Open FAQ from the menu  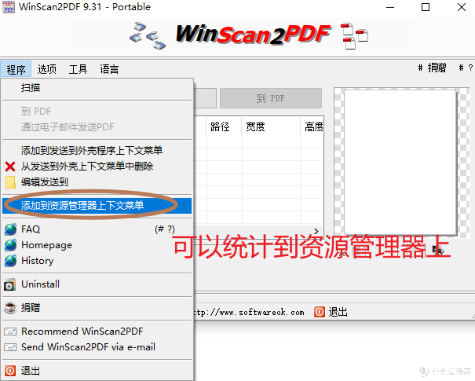pyautogui.click(x=97, y=229)
